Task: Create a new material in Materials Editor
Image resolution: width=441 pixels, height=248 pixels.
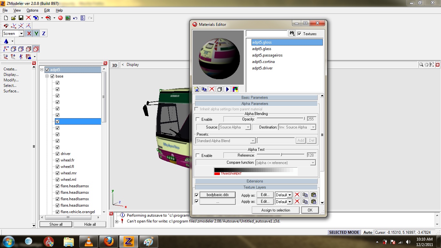Action: point(196,89)
